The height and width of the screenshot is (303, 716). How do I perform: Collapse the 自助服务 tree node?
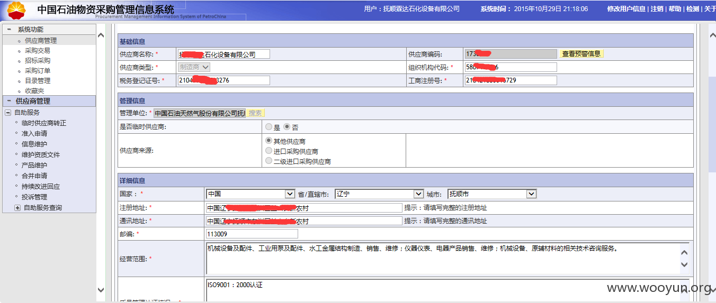[8, 113]
